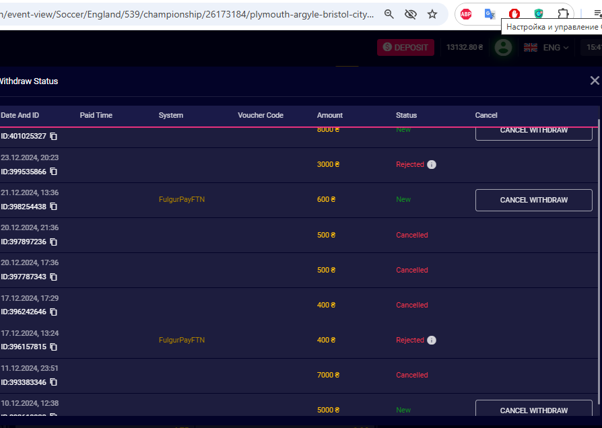Click the ABP ad blocker extension
The image size is (602, 428).
pyautogui.click(x=466, y=14)
